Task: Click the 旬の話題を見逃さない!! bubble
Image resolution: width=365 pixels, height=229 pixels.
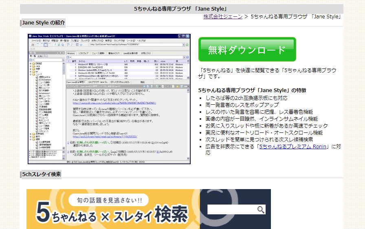Action: pos(109,200)
